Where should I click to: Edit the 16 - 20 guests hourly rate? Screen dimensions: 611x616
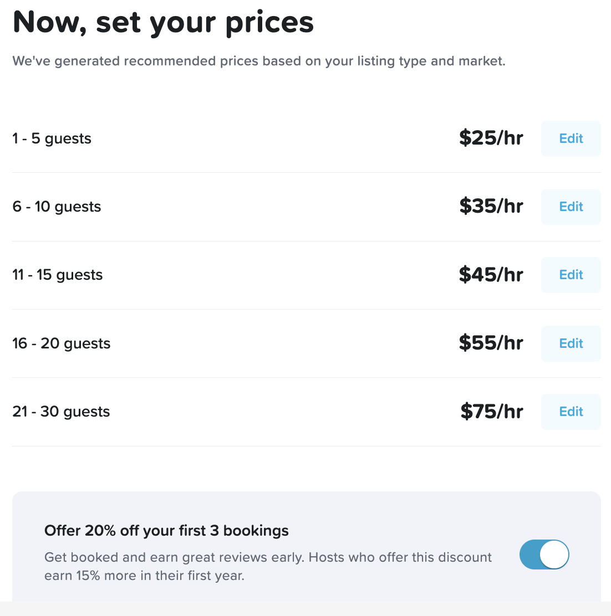coord(571,343)
